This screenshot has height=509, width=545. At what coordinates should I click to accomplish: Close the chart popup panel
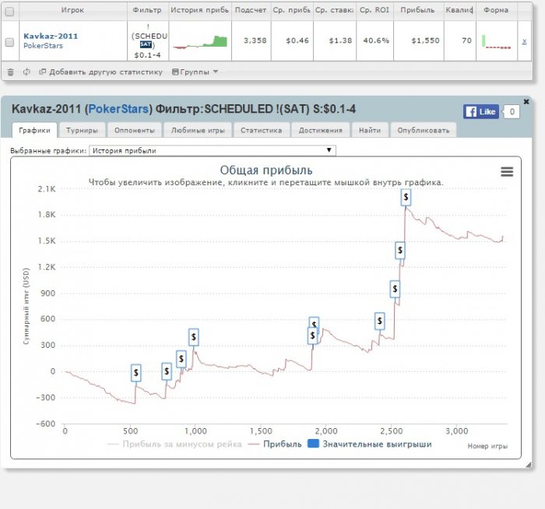tap(526, 101)
